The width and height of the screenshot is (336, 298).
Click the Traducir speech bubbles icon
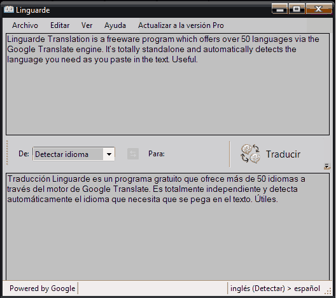pos(250,154)
